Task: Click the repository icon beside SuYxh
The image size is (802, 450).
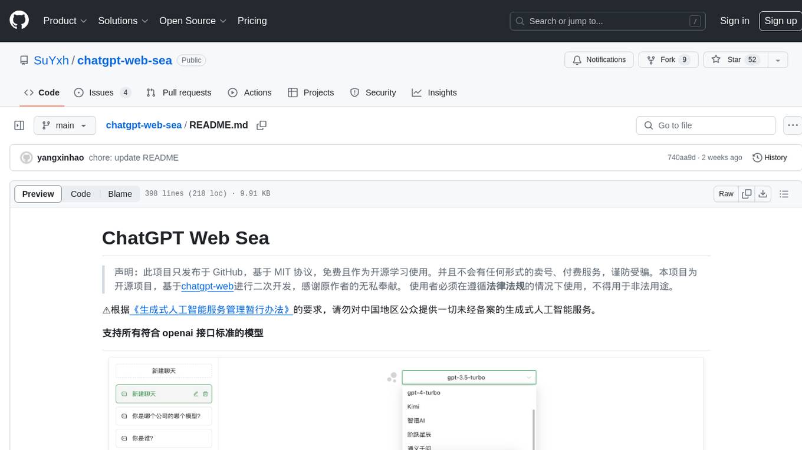Action: tap(24, 60)
